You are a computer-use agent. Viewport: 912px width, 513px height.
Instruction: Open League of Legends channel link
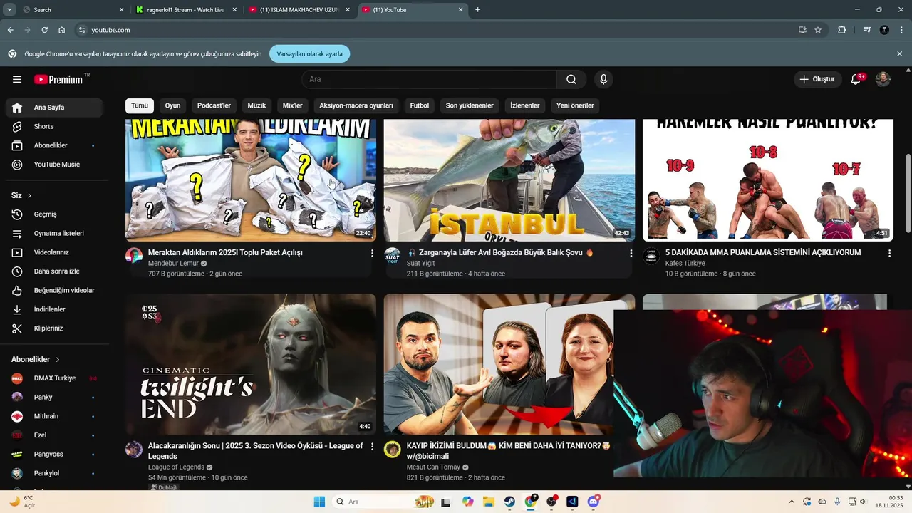pos(176,467)
